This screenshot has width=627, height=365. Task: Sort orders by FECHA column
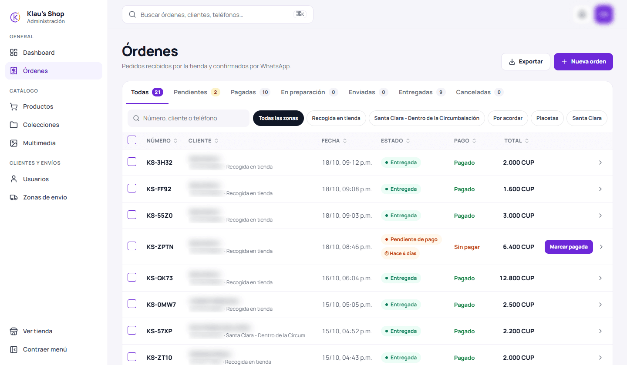pyautogui.click(x=334, y=141)
